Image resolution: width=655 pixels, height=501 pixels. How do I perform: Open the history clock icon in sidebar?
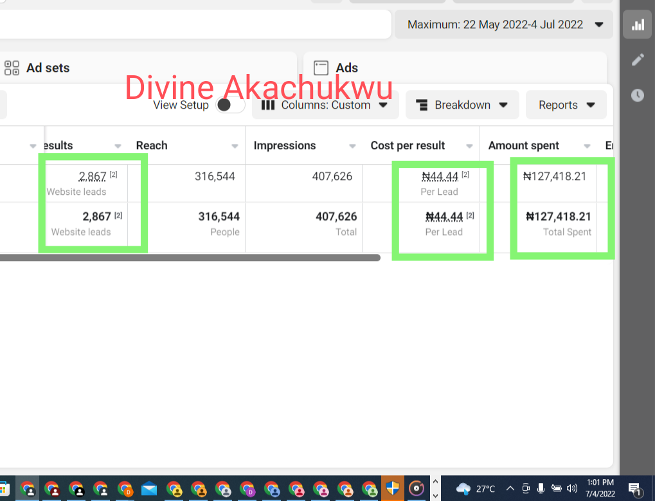coord(638,95)
